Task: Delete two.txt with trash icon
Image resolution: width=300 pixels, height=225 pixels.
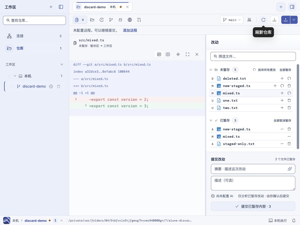Action: click(x=289, y=108)
